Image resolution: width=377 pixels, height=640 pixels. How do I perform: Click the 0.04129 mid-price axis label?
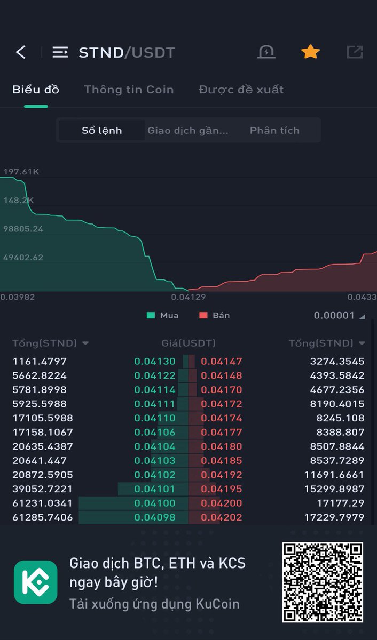tap(188, 297)
